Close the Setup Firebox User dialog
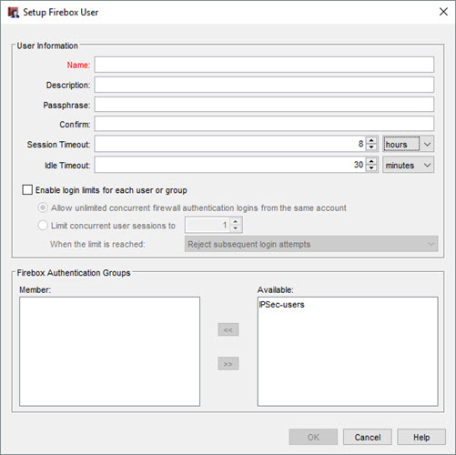Viewport: 456px width, 455px height. coord(443,12)
